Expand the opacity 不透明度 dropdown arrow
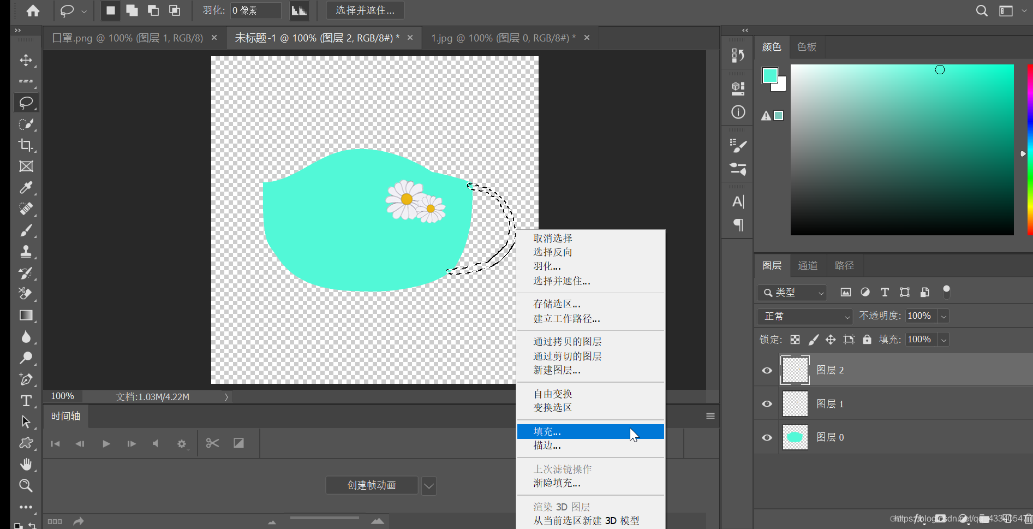Viewport: 1033px width, 529px height. point(944,316)
